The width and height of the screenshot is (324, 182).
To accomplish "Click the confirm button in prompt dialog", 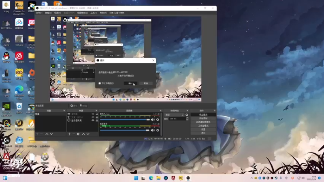I will [130, 83].
